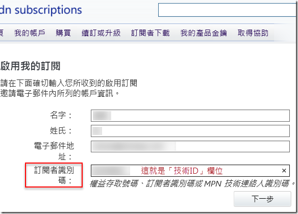Screen dimensions: 298x214
Task: Open 訂閱者下載 from the navigation
Action: (151, 33)
